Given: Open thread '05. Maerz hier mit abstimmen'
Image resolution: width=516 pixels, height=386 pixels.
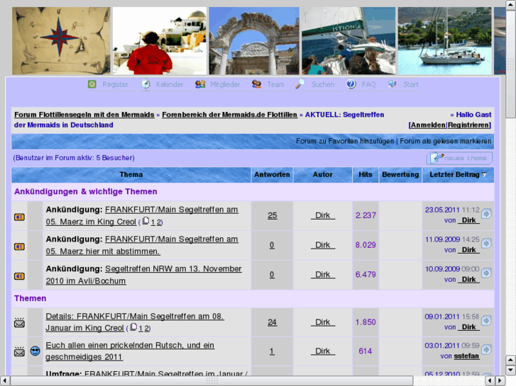Looking at the screenshot, I should click(142, 245).
